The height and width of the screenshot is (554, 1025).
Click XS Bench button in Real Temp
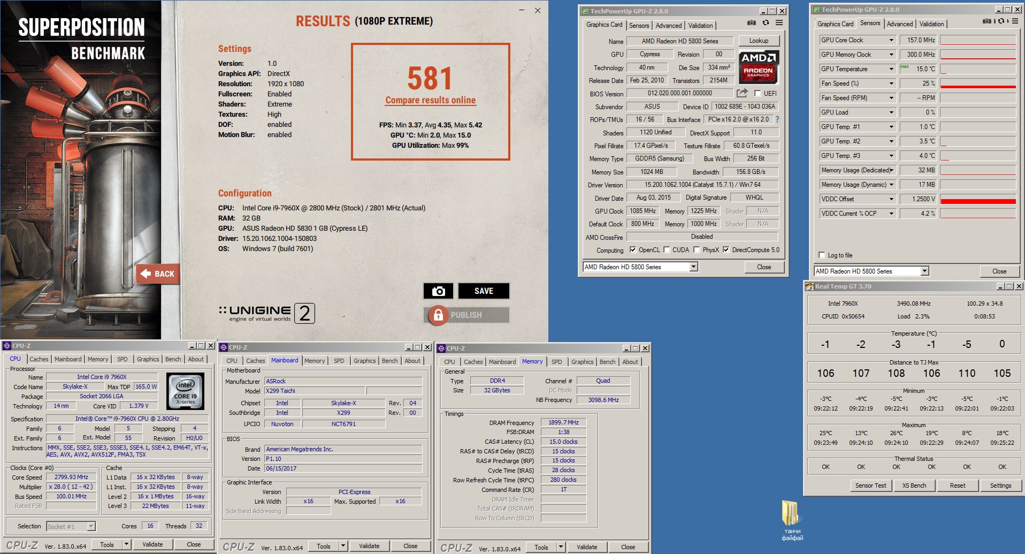click(914, 485)
